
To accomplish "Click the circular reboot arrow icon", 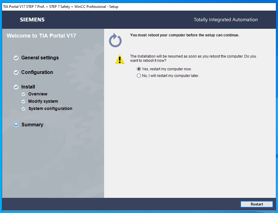I will point(115,40).
